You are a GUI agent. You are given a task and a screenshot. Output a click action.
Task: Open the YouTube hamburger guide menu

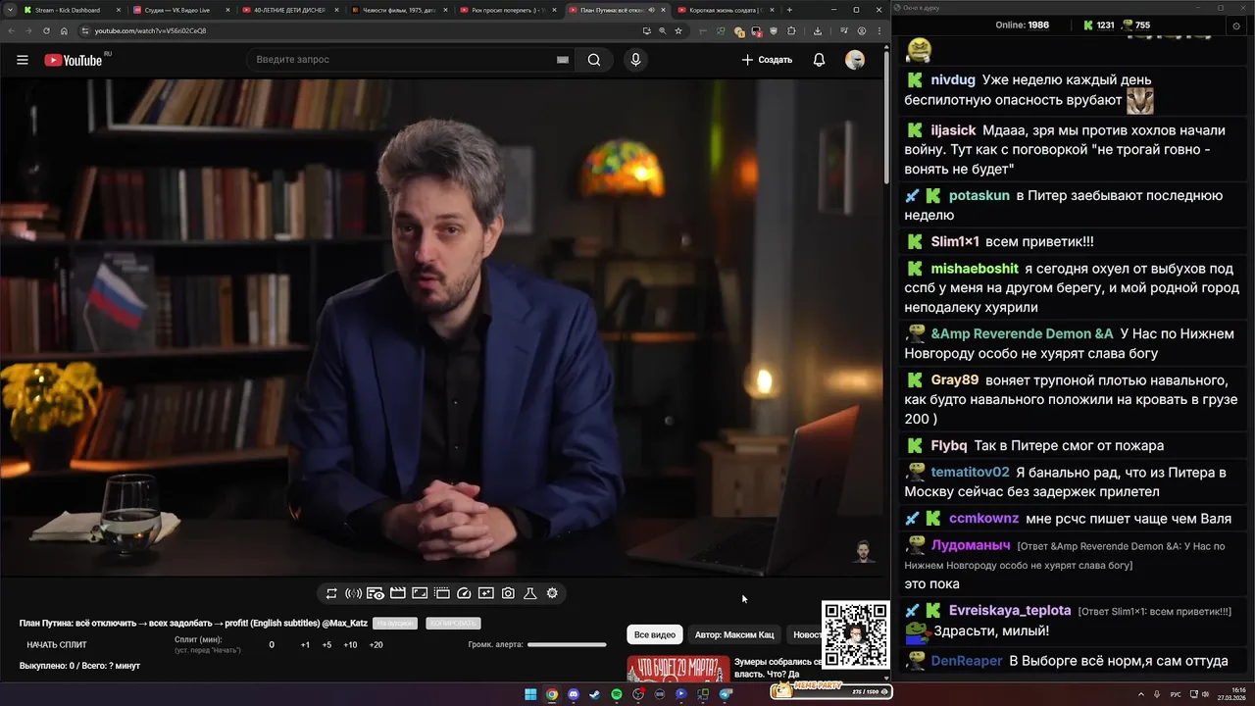click(x=22, y=60)
